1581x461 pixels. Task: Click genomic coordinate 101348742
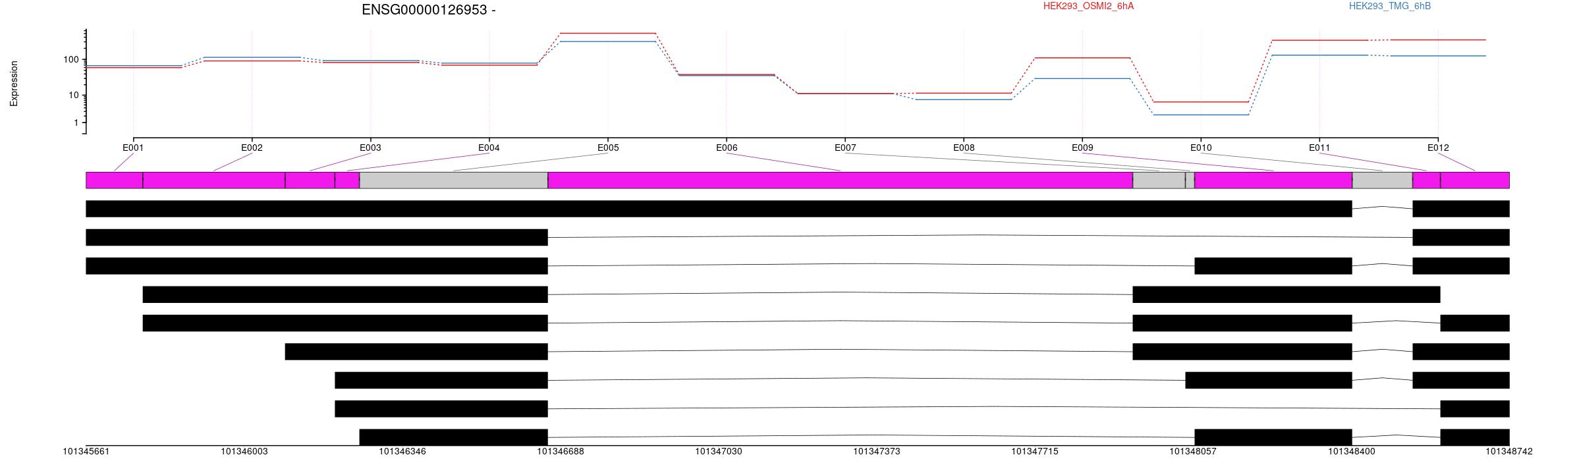click(1509, 452)
